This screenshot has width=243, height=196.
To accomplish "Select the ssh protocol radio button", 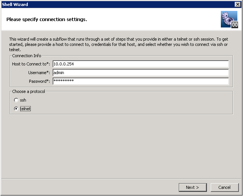I will point(16,100).
